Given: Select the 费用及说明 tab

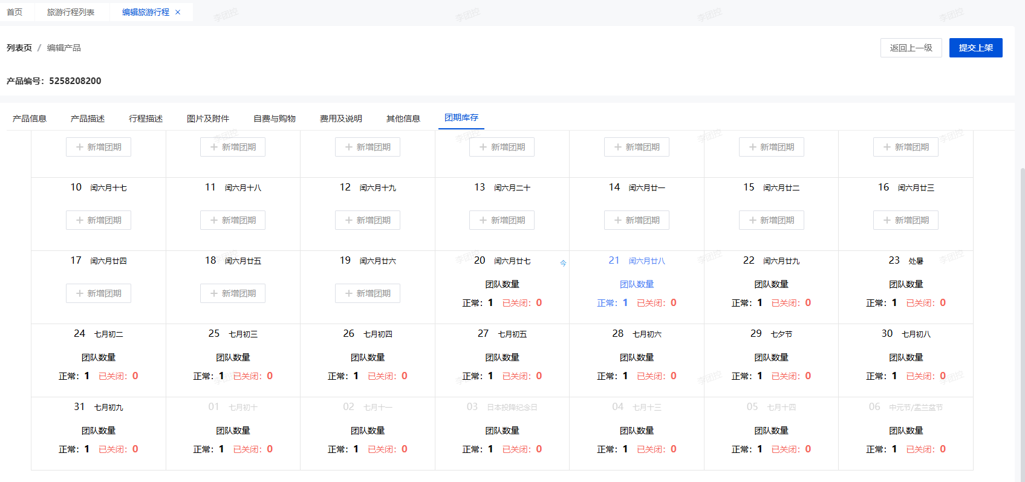Looking at the screenshot, I should click(341, 119).
